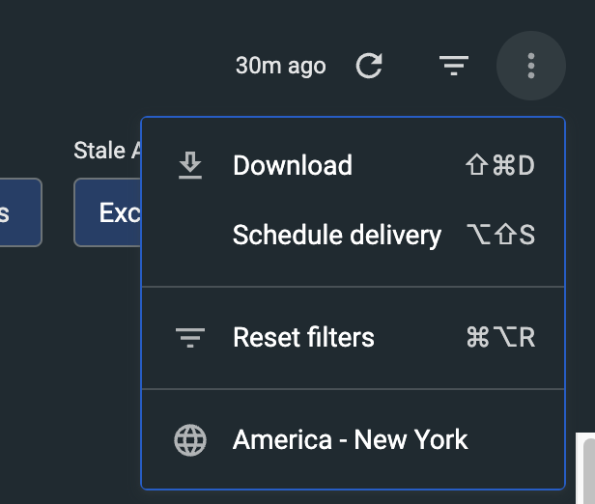Open America - New York timezone setting

click(350, 440)
